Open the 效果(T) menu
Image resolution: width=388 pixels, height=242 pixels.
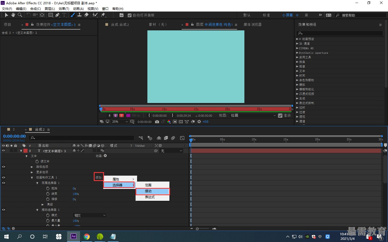click(64, 9)
